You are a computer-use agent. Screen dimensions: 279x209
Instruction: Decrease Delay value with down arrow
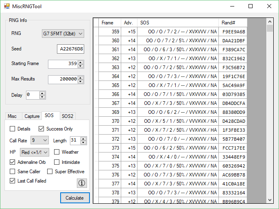pyautogui.click(x=42, y=97)
